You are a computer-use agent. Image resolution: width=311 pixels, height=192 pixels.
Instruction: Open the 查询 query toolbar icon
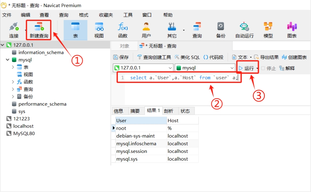197,30
